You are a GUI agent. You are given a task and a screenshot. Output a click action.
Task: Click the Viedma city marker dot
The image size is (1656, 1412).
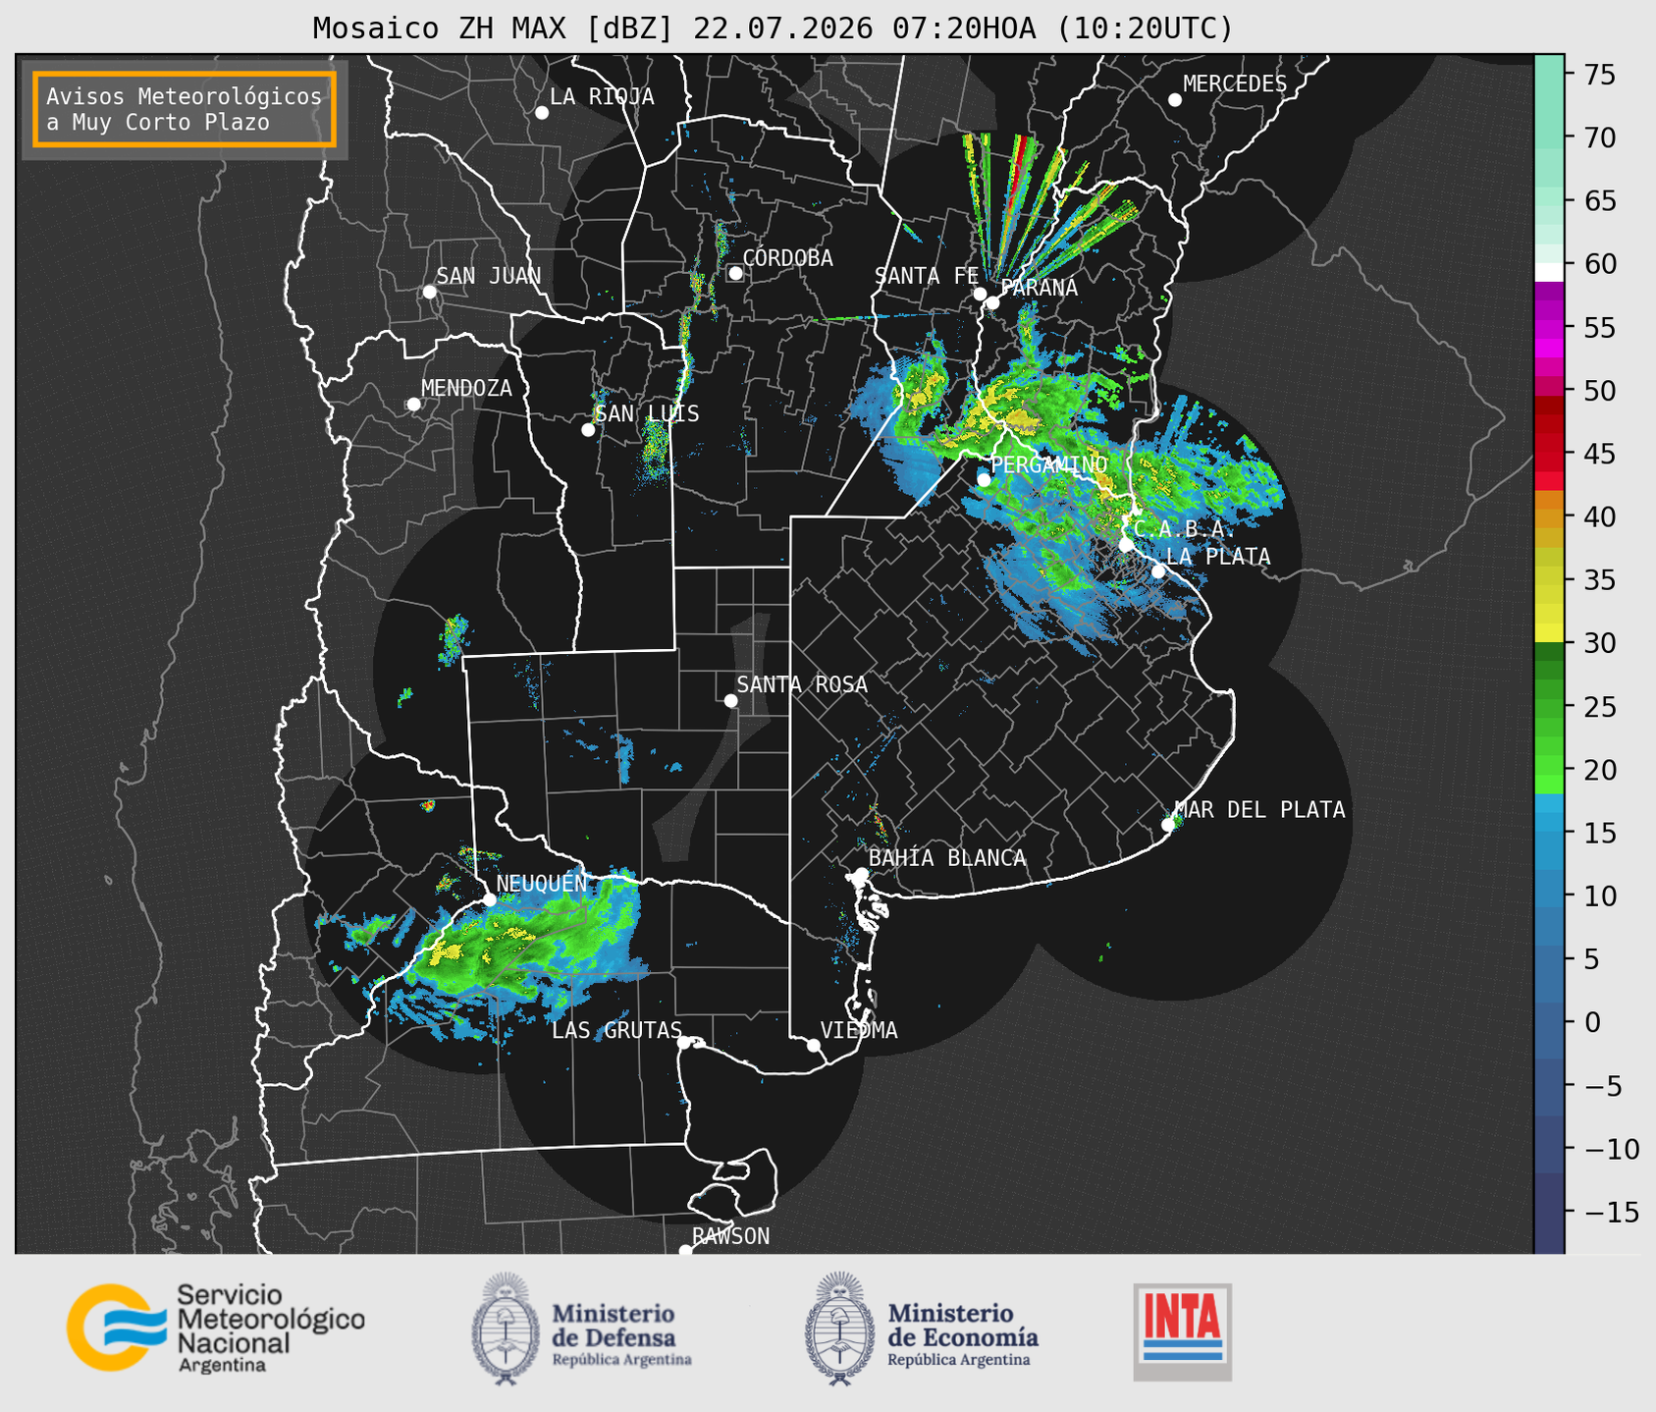814,1045
